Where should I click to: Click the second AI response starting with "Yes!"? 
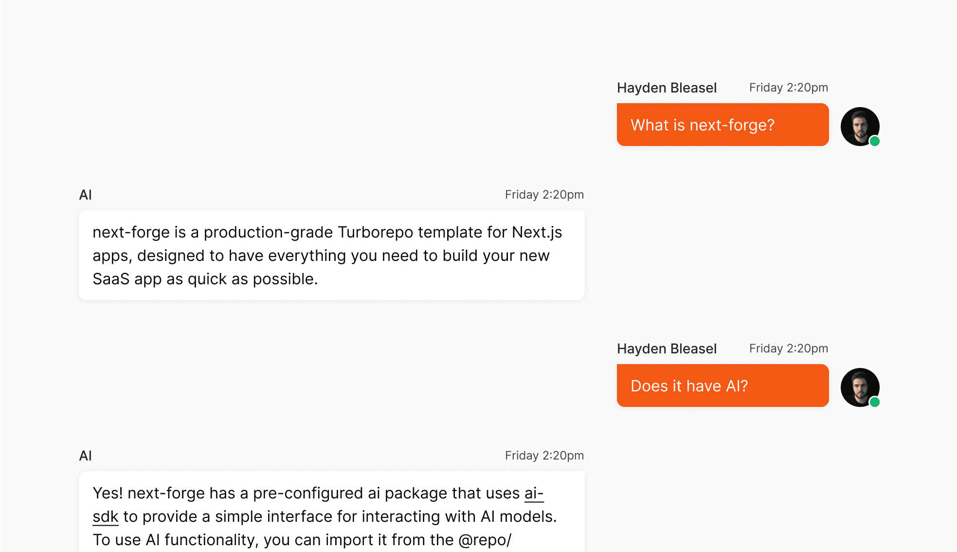click(331, 516)
